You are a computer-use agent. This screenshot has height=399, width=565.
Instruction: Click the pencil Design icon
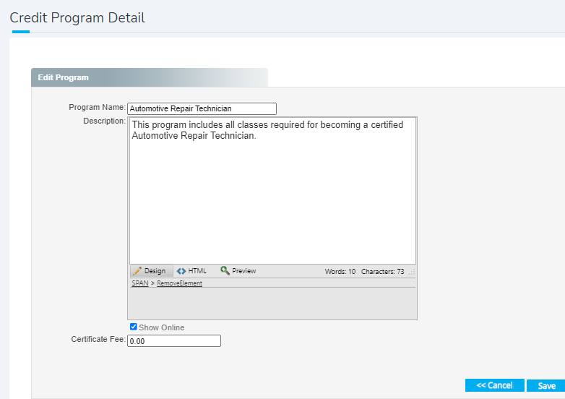[x=137, y=271]
